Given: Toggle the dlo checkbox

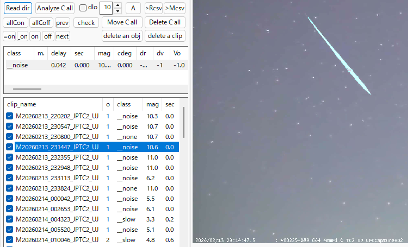Looking at the screenshot, I should tap(83, 8).
